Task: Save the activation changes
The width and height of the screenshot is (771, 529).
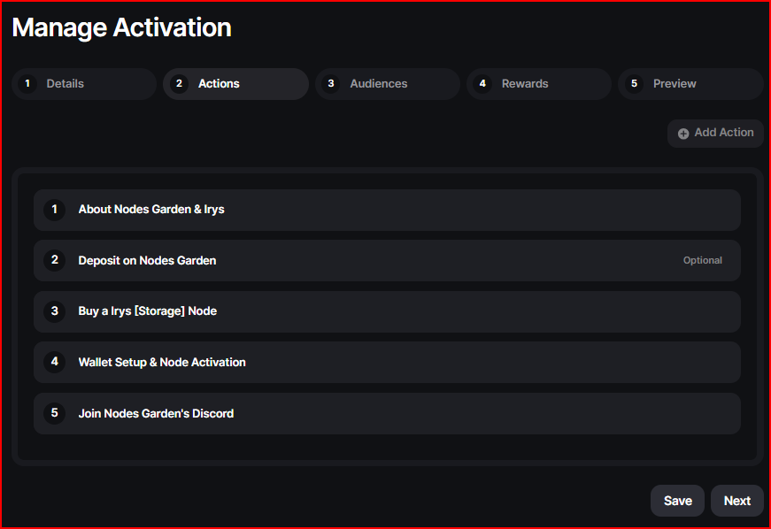Action: (x=677, y=501)
